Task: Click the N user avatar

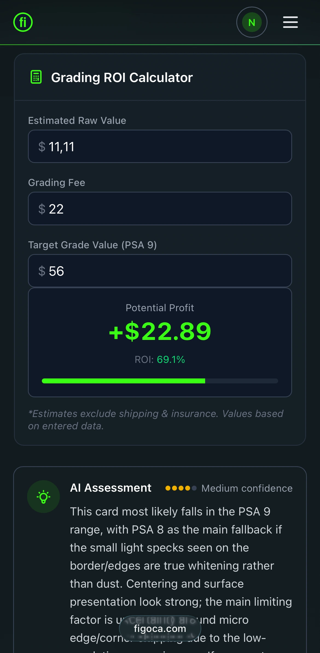Action: 251,22
